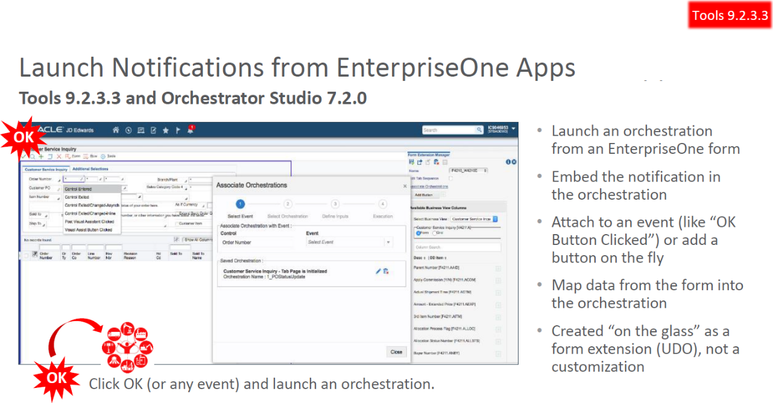
Task: Go to step 1 Select Event
Action: point(240,204)
